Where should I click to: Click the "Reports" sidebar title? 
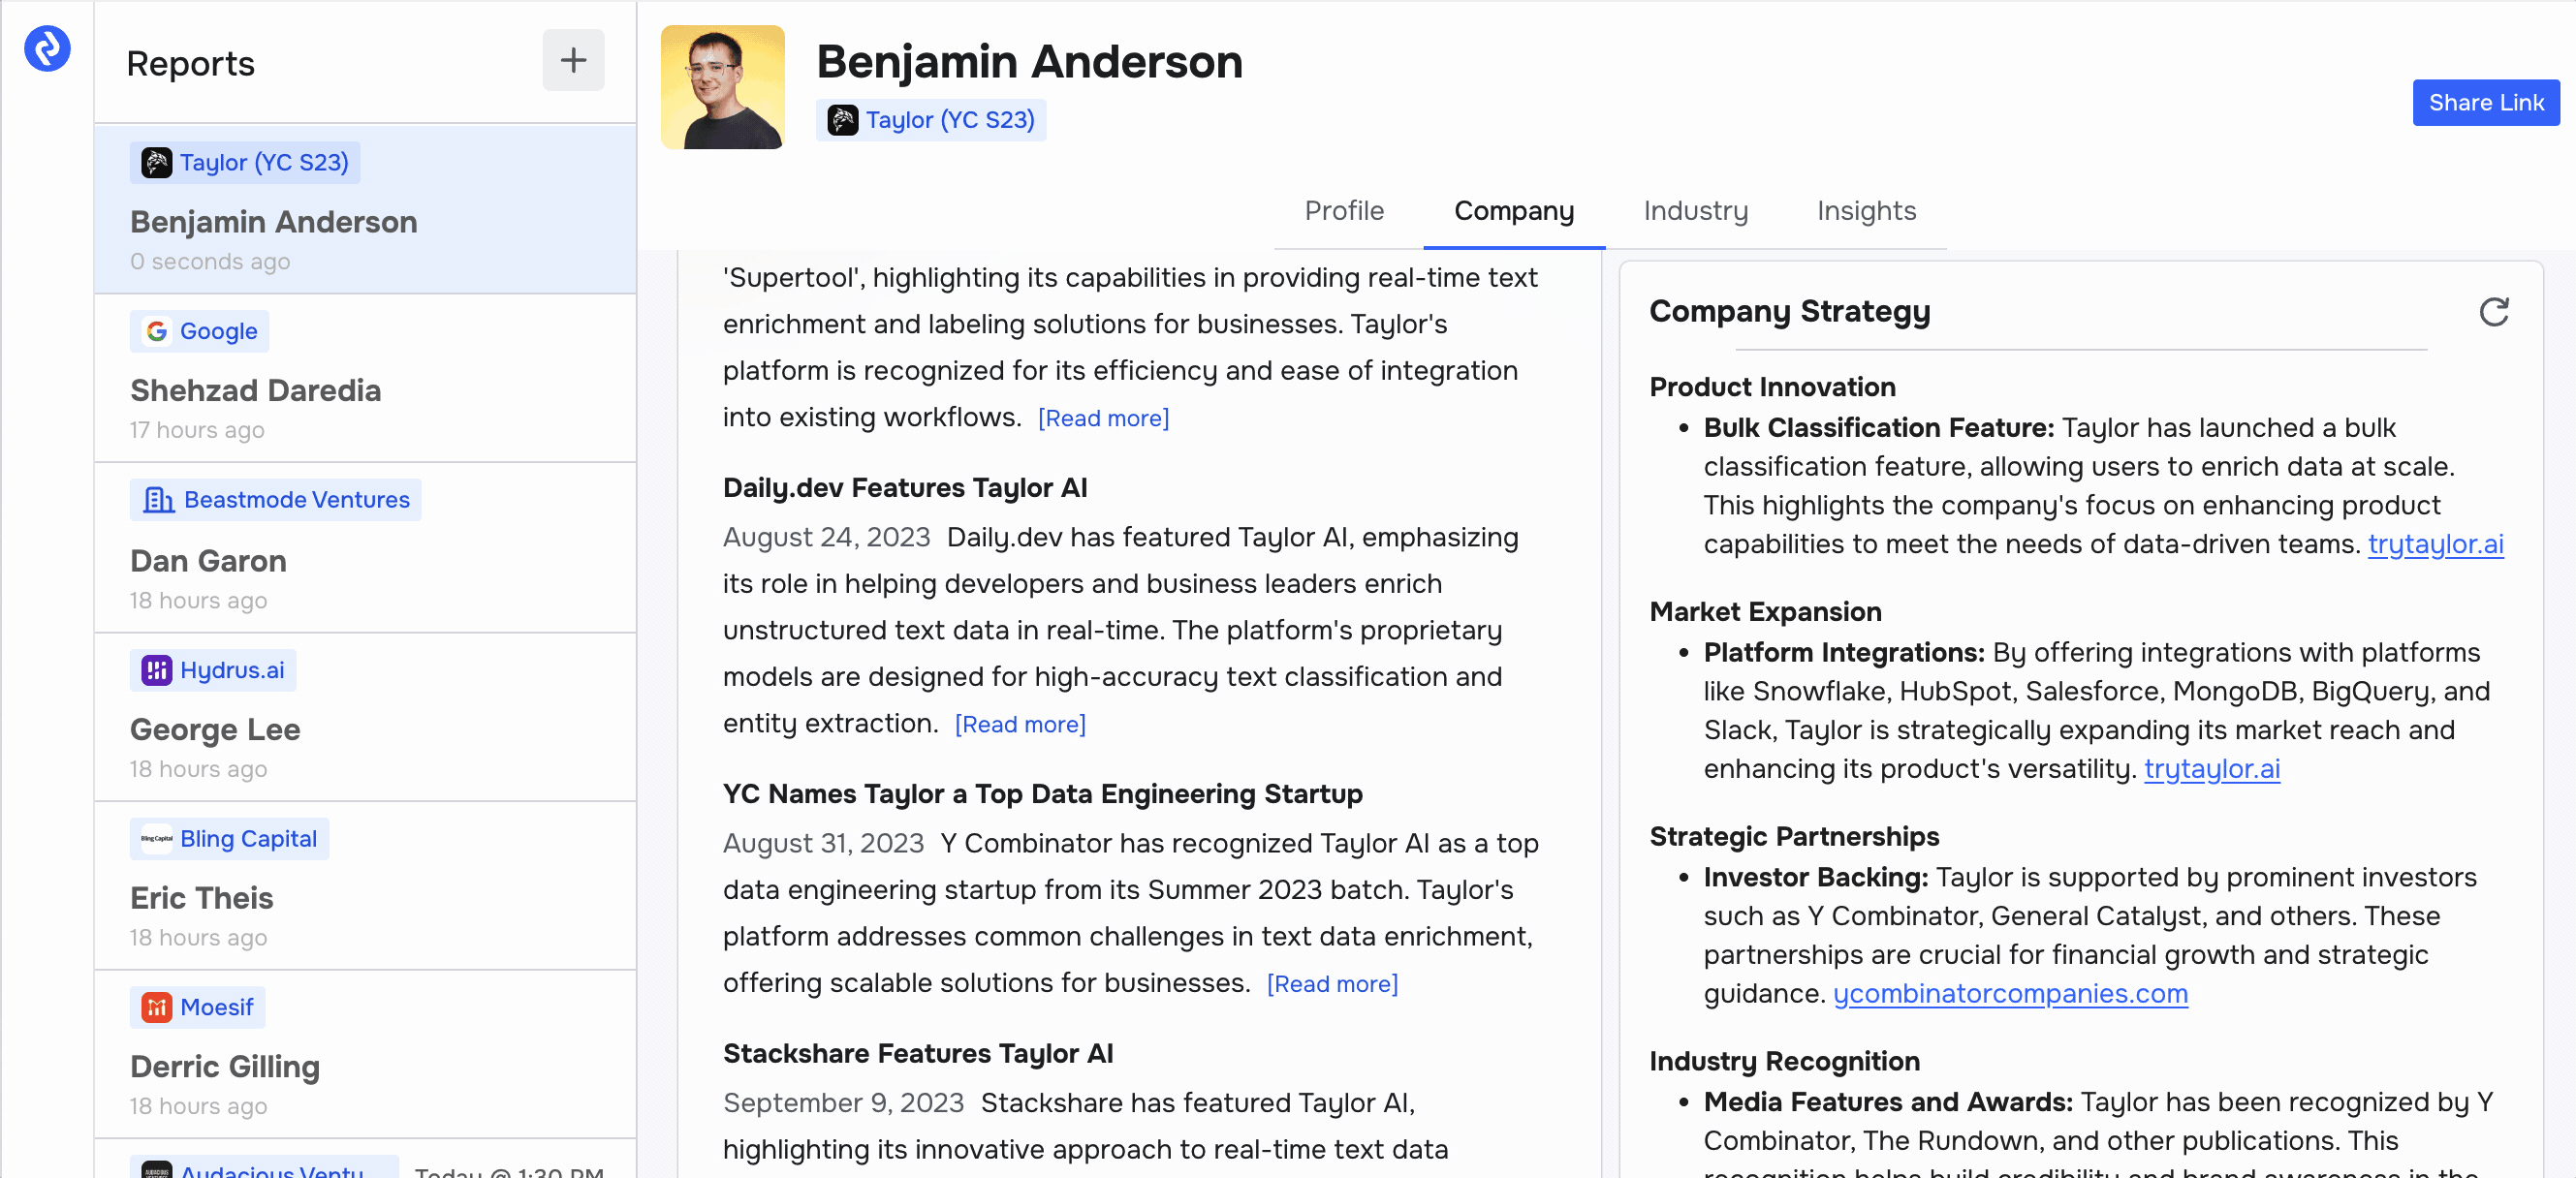[190, 64]
